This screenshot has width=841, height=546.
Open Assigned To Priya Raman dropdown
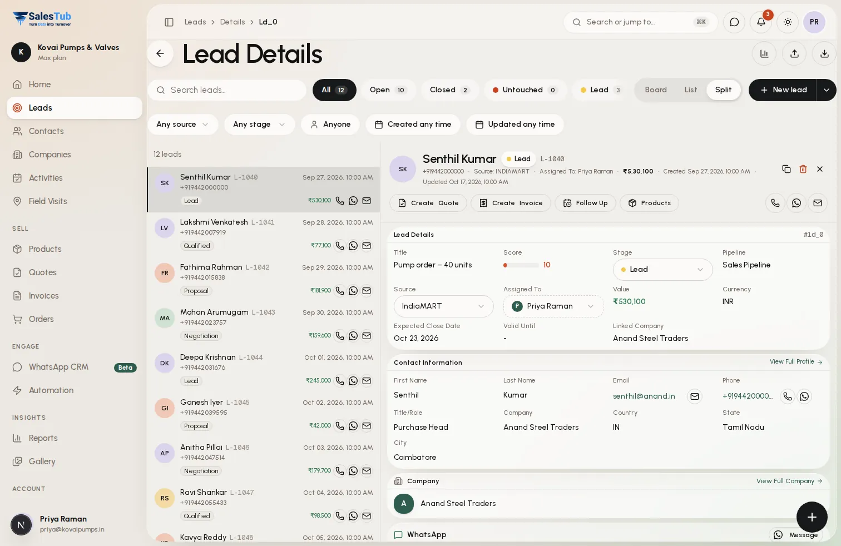pos(553,306)
